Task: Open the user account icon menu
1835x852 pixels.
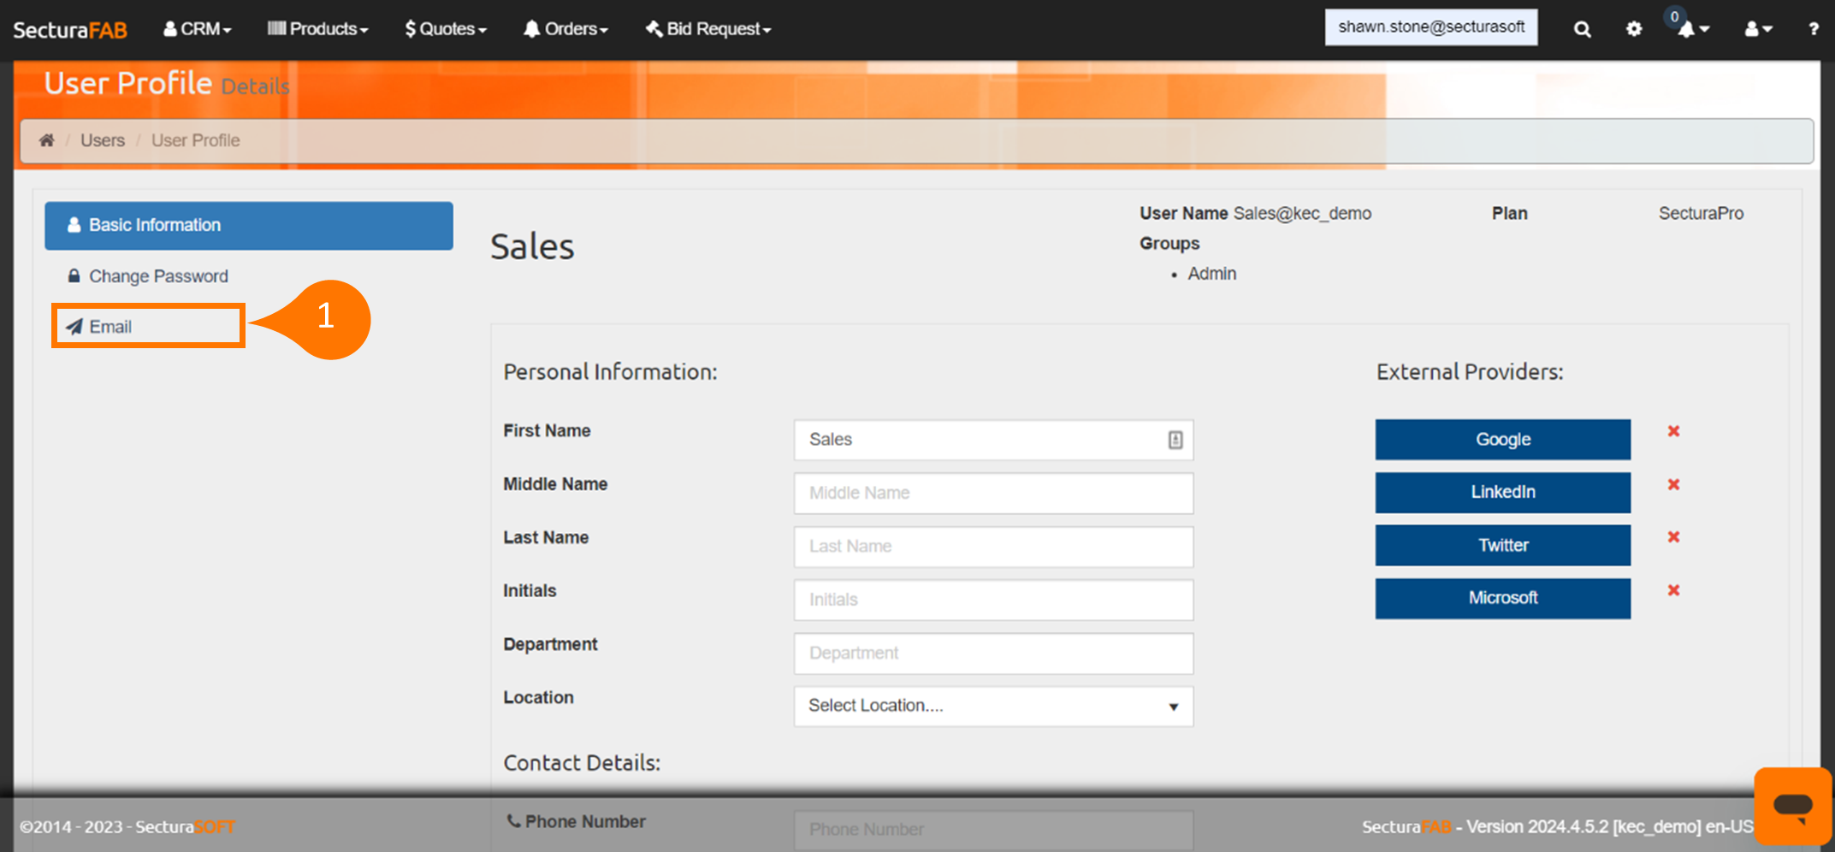Action: point(1758,29)
